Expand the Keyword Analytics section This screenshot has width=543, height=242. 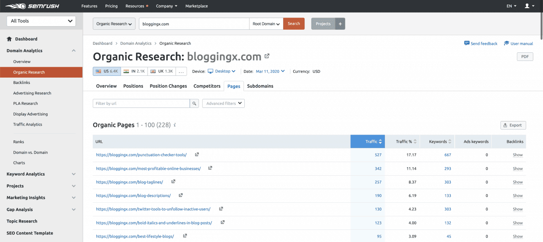coord(74,174)
